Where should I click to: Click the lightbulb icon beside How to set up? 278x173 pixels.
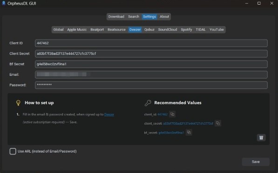pos(18,103)
